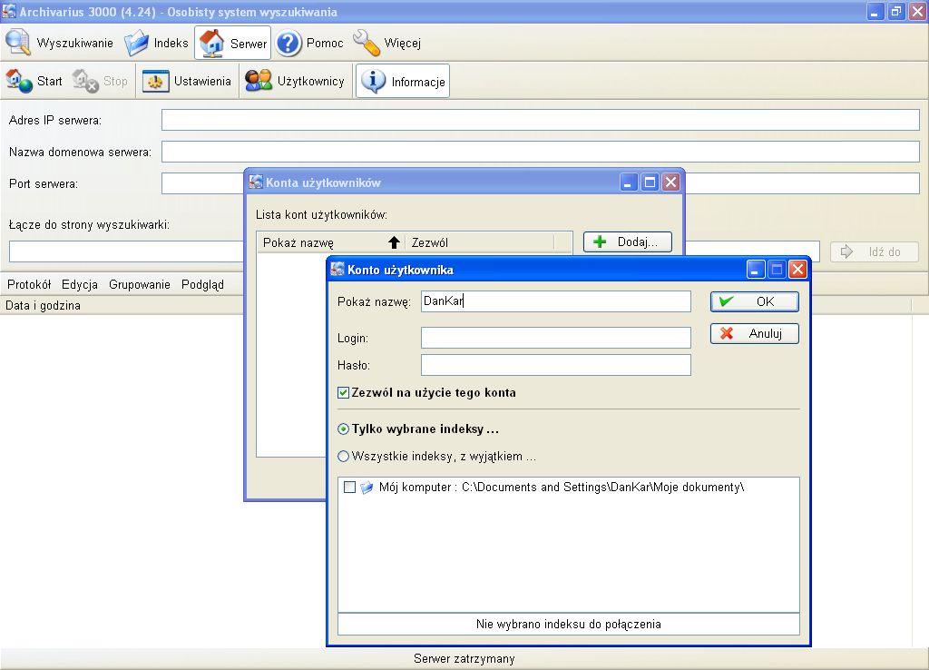Viewport: 929px width, 670px height.
Task: Maximize the Konta użytkowników window
Action: pos(650,182)
